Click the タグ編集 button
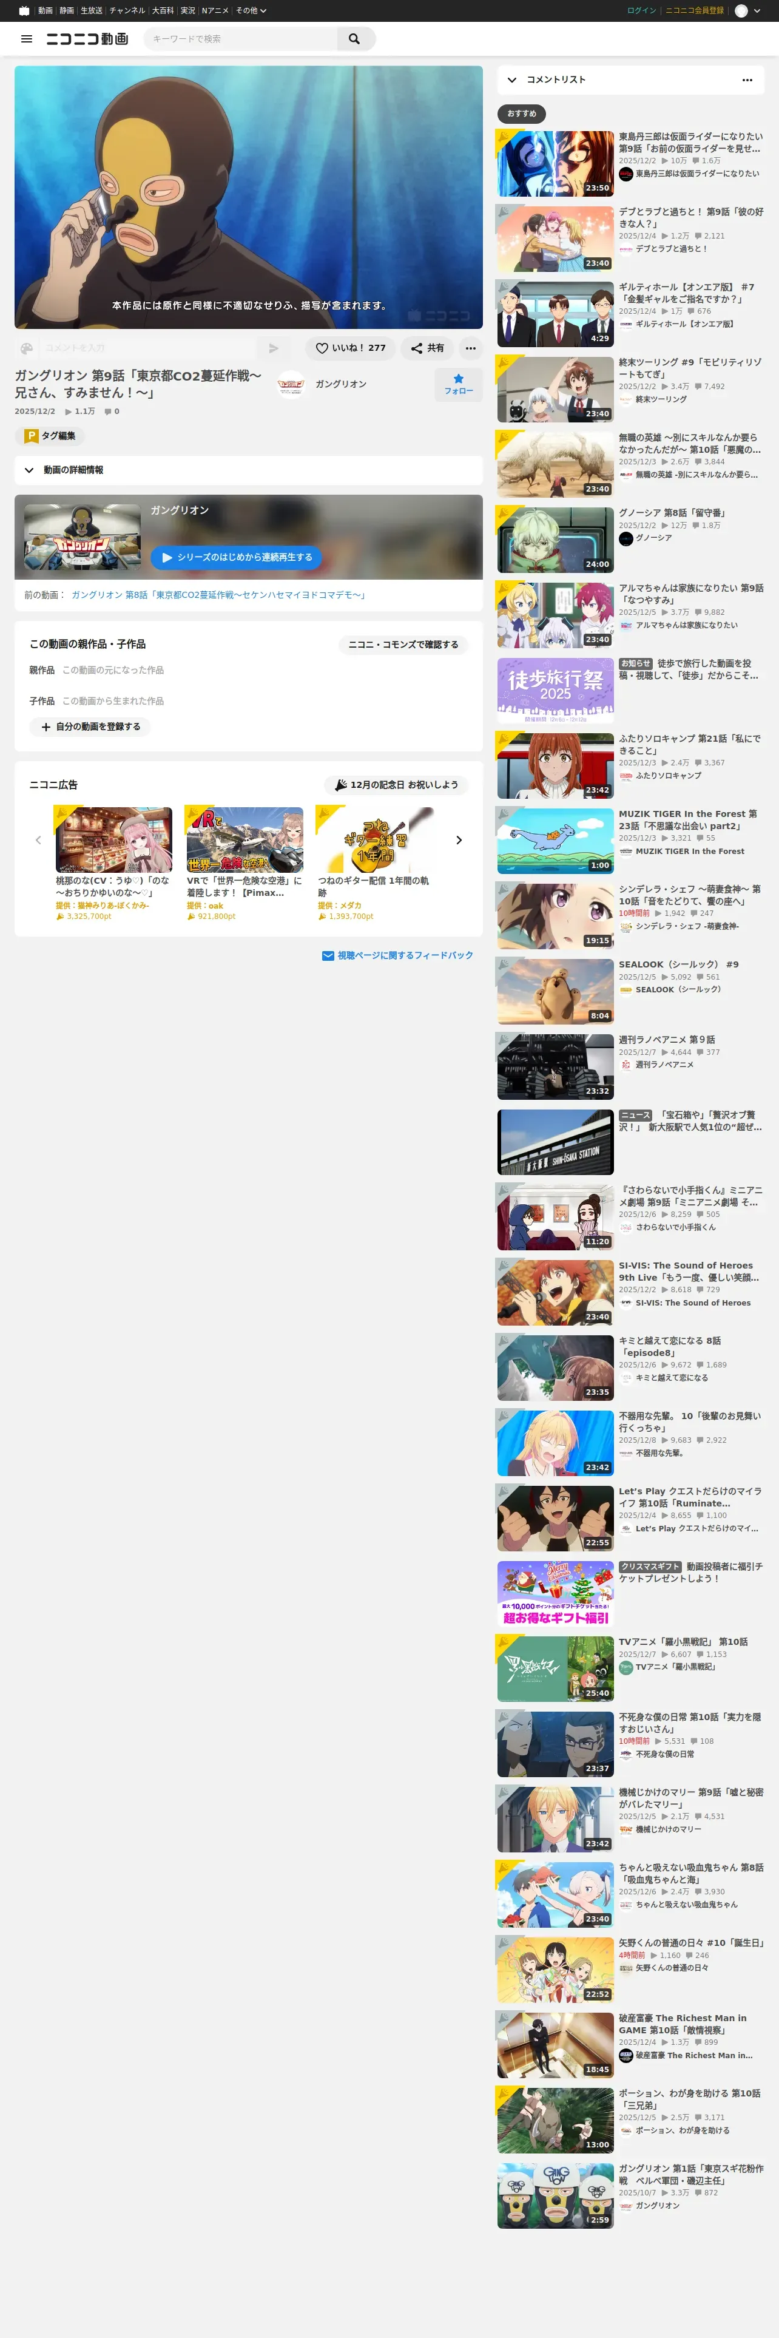 (x=50, y=436)
